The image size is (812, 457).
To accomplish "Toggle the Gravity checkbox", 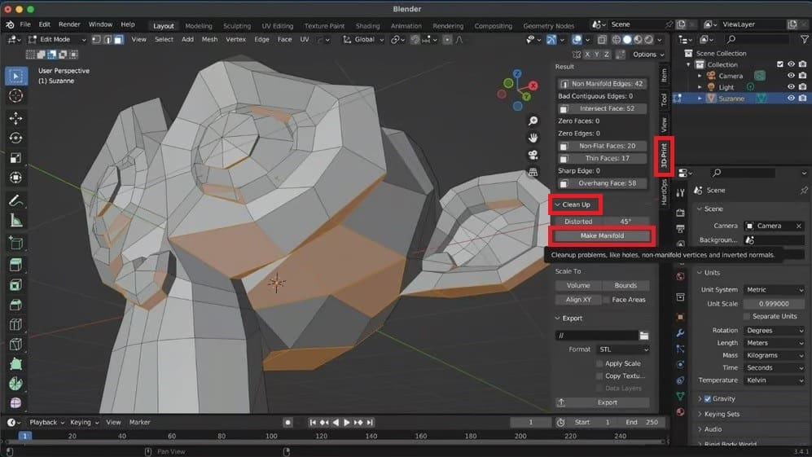I will 708,399.
